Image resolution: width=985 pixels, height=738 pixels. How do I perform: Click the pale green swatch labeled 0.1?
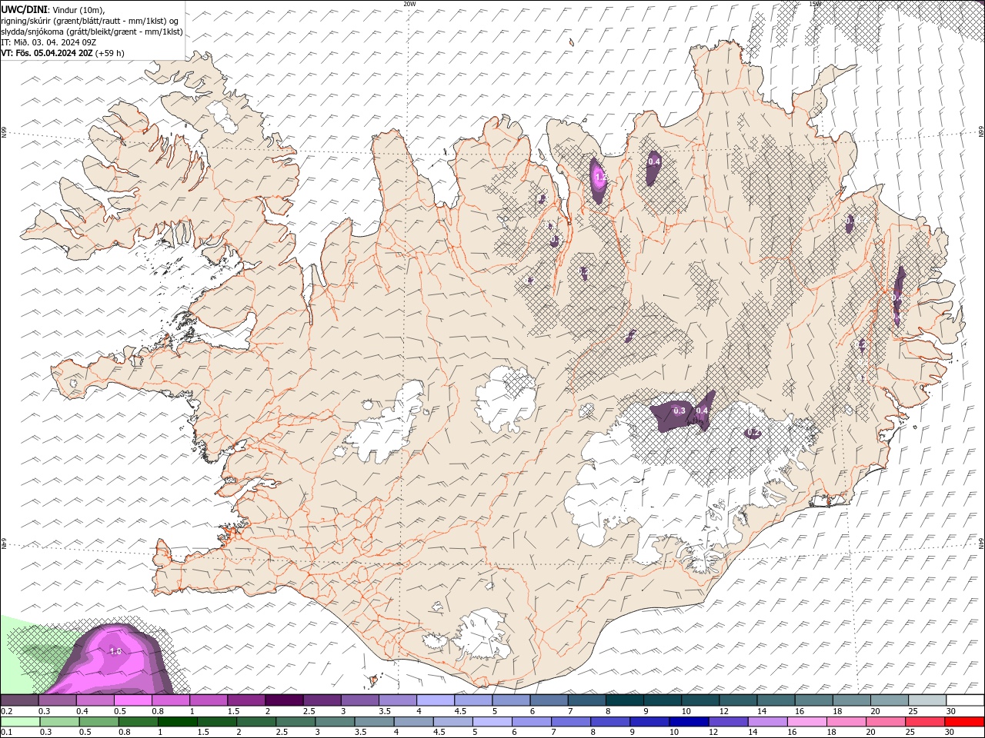[20, 722]
